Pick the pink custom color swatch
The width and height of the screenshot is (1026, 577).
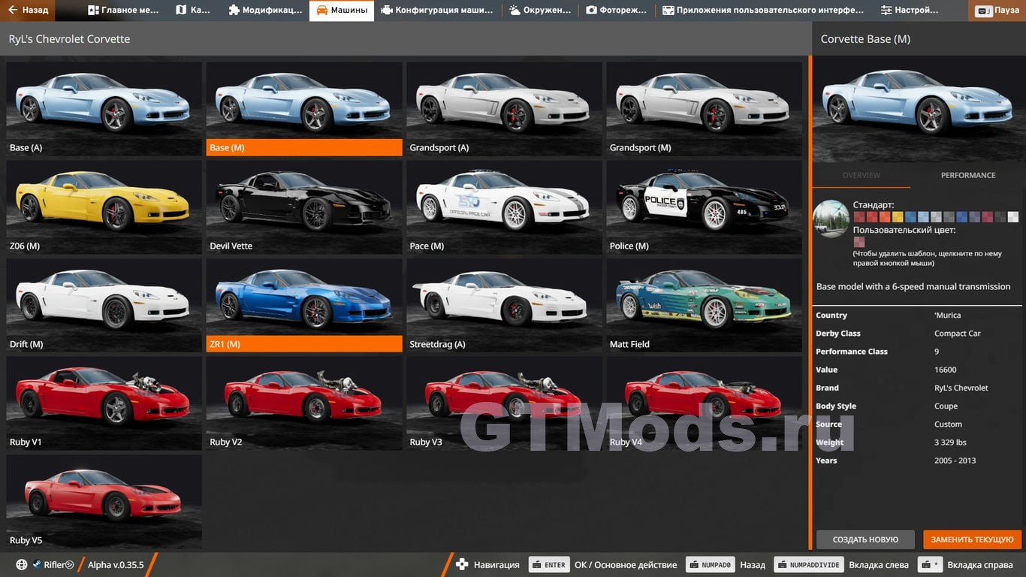point(859,242)
